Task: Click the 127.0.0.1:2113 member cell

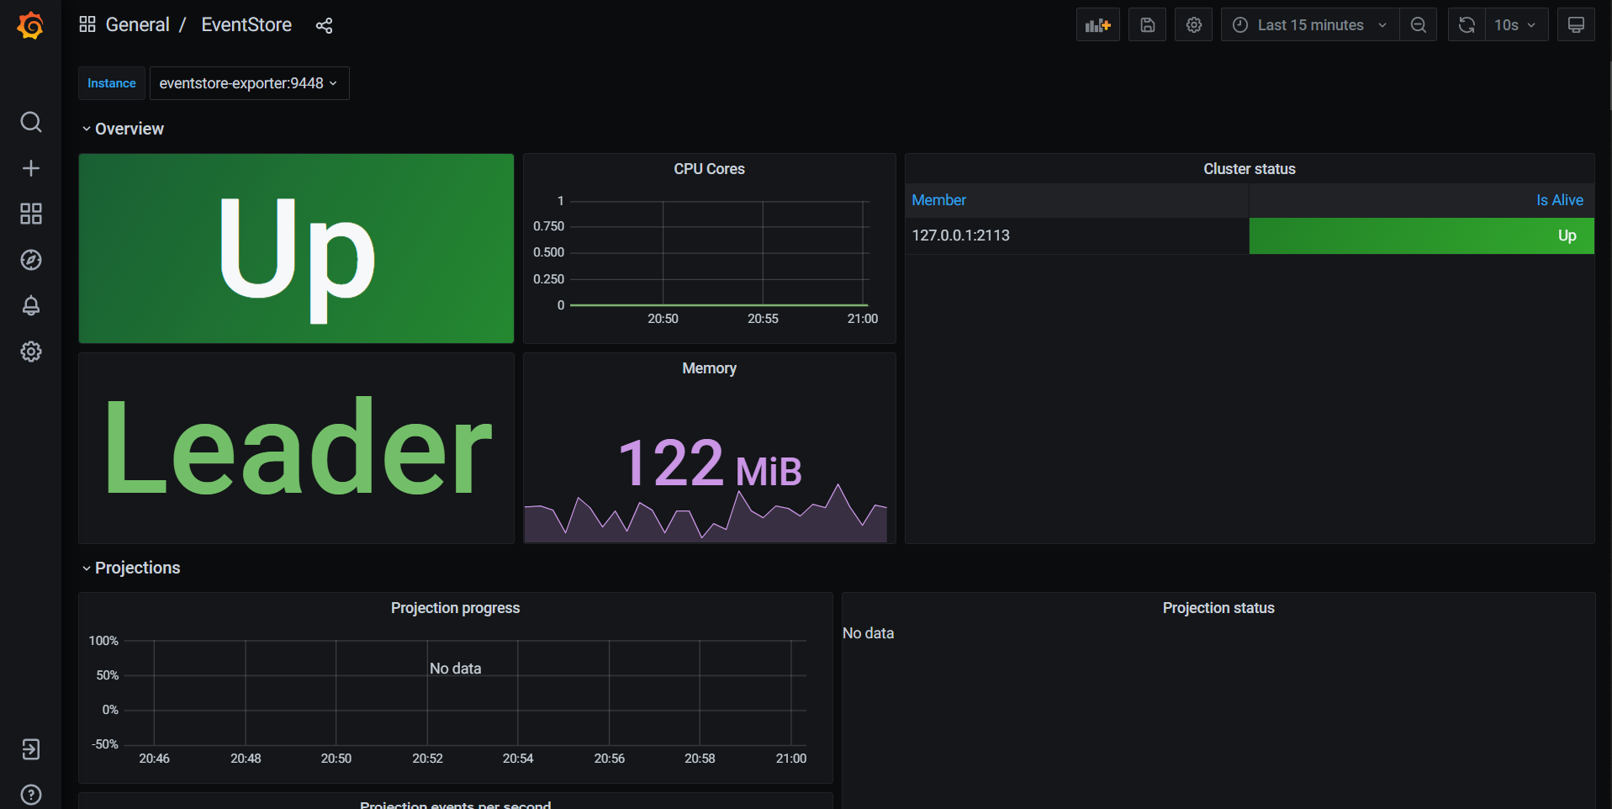Action: [x=1077, y=235]
